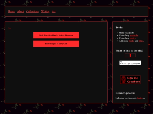Open Book Blog: Geraldine post button
Screen dimensions: 153x114
[x=56, y=35]
